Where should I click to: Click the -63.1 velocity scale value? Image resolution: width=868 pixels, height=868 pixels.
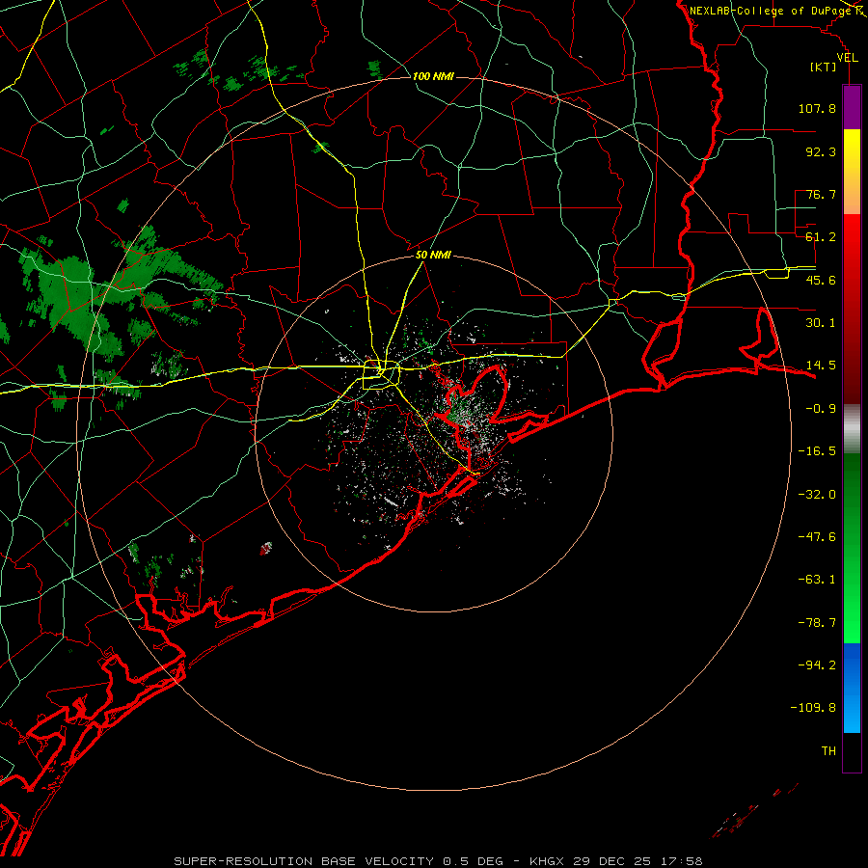coord(817,580)
